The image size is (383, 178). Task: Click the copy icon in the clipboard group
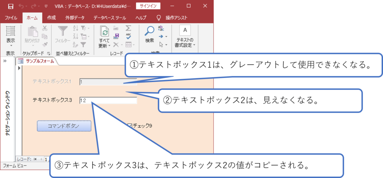[45, 36]
